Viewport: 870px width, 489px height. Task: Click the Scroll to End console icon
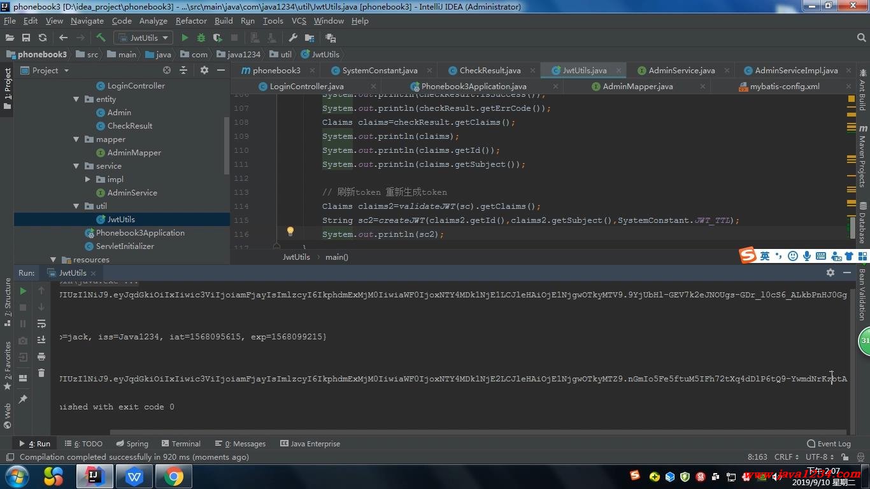pyautogui.click(x=41, y=340)
